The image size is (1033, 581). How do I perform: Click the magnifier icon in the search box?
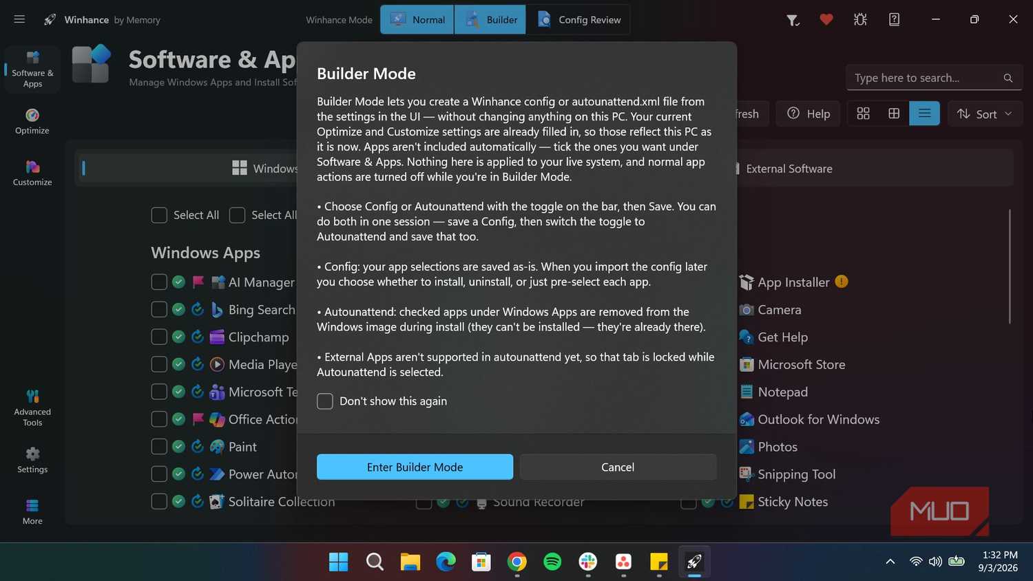click(x=1008, y=78)
